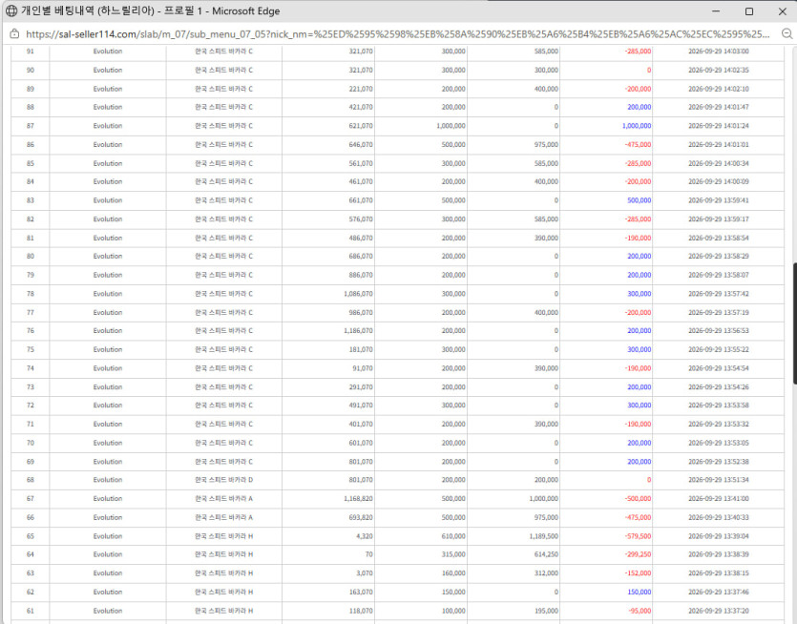Image resolution: width=797 pixels, height=624 pixels.
Task: Click the timestamp 2026-09-29 14:03:00
Action: [718, 52]
